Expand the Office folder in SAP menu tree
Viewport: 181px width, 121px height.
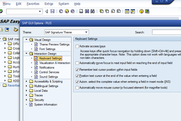pos(5,43)
